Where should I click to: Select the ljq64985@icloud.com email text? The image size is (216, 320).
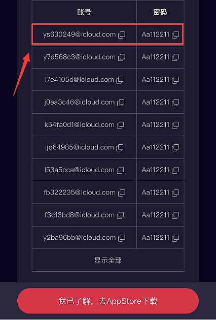tap(80, 147)
